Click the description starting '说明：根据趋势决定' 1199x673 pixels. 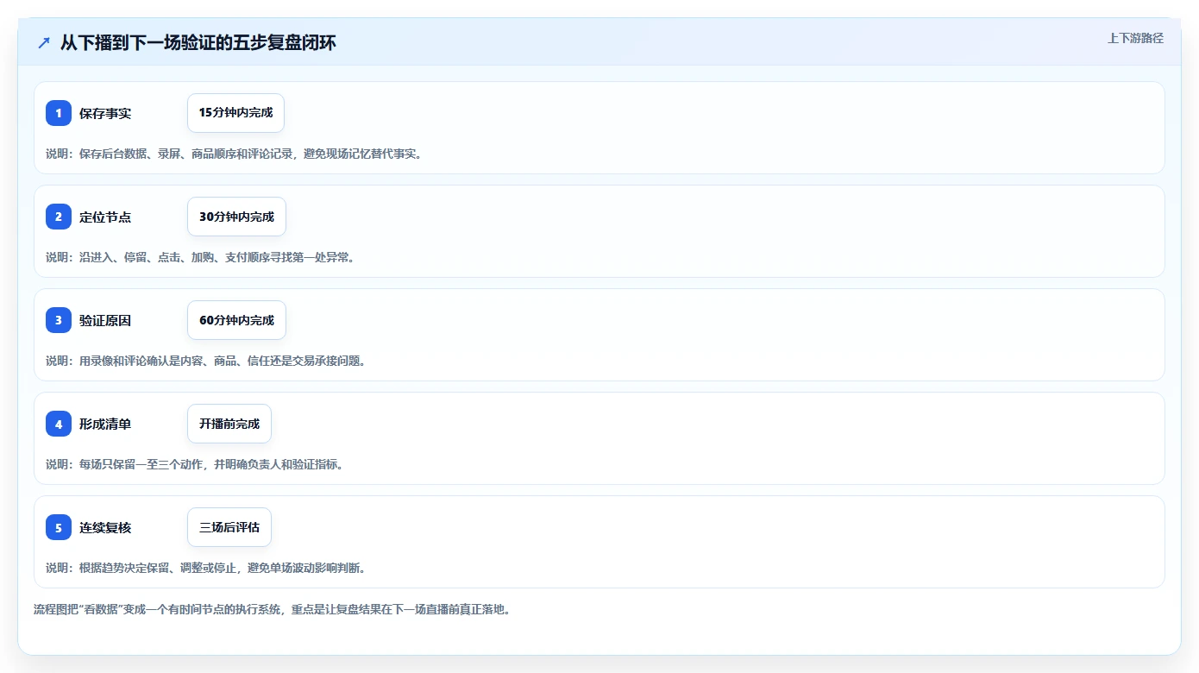tap(206, 568)
